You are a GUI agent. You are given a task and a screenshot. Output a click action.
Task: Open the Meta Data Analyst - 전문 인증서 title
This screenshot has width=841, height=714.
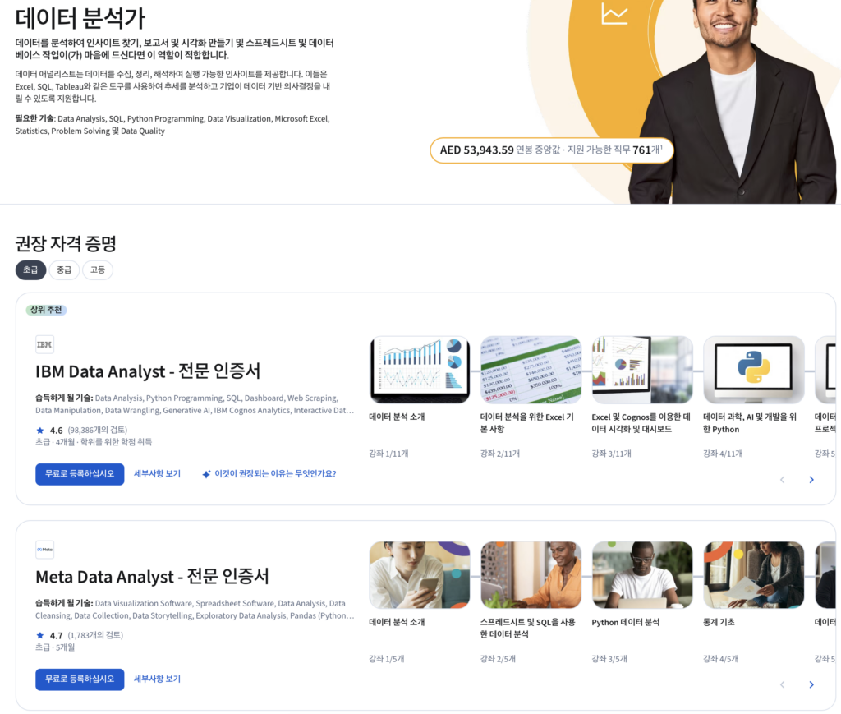pyautogui.click(x=152, y=577)
